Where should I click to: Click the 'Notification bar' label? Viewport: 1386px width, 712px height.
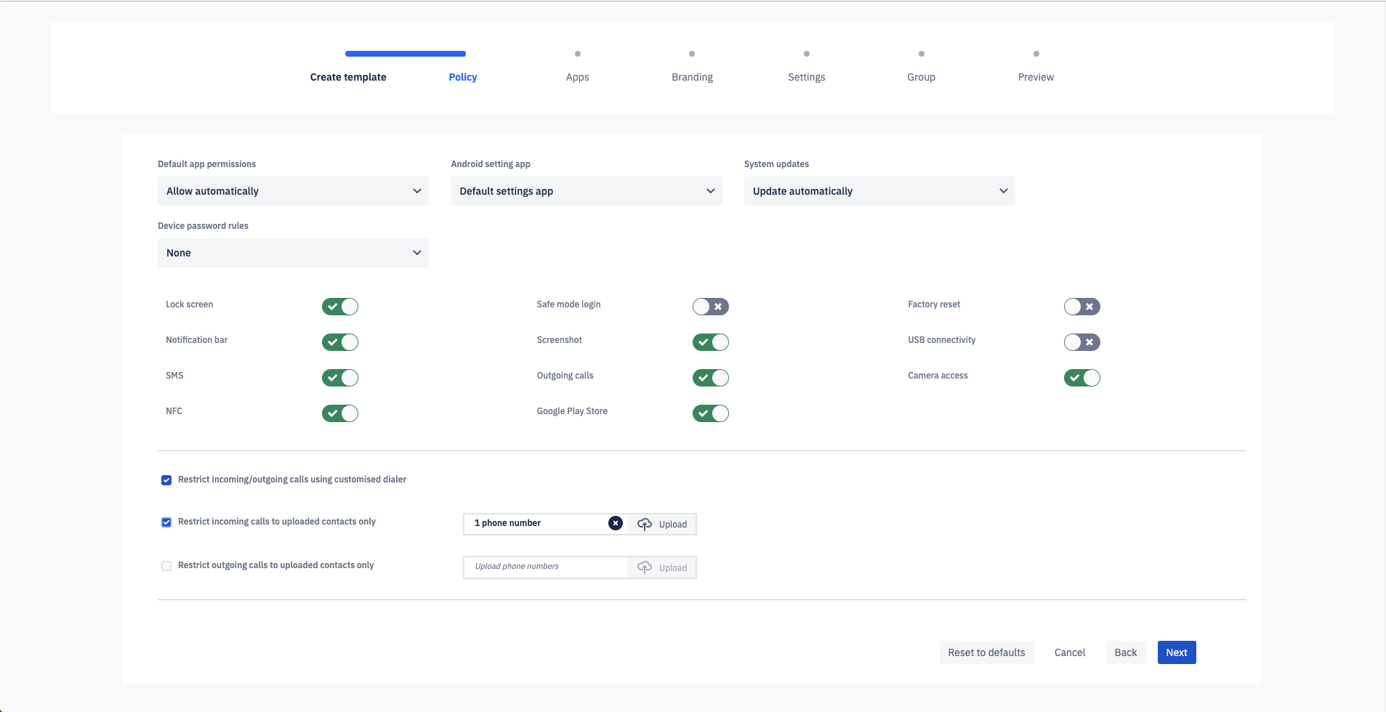click(x=196, y=340)
